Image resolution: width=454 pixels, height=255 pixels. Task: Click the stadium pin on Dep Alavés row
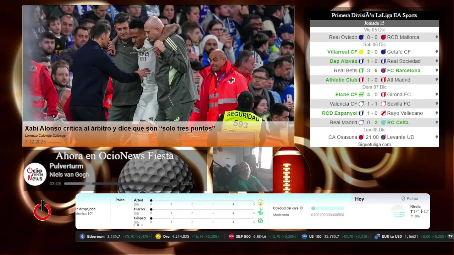pos(437,61)
